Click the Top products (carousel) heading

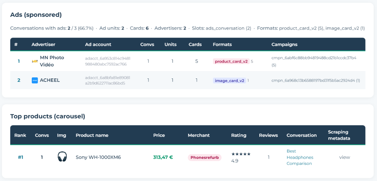[48, 117]
